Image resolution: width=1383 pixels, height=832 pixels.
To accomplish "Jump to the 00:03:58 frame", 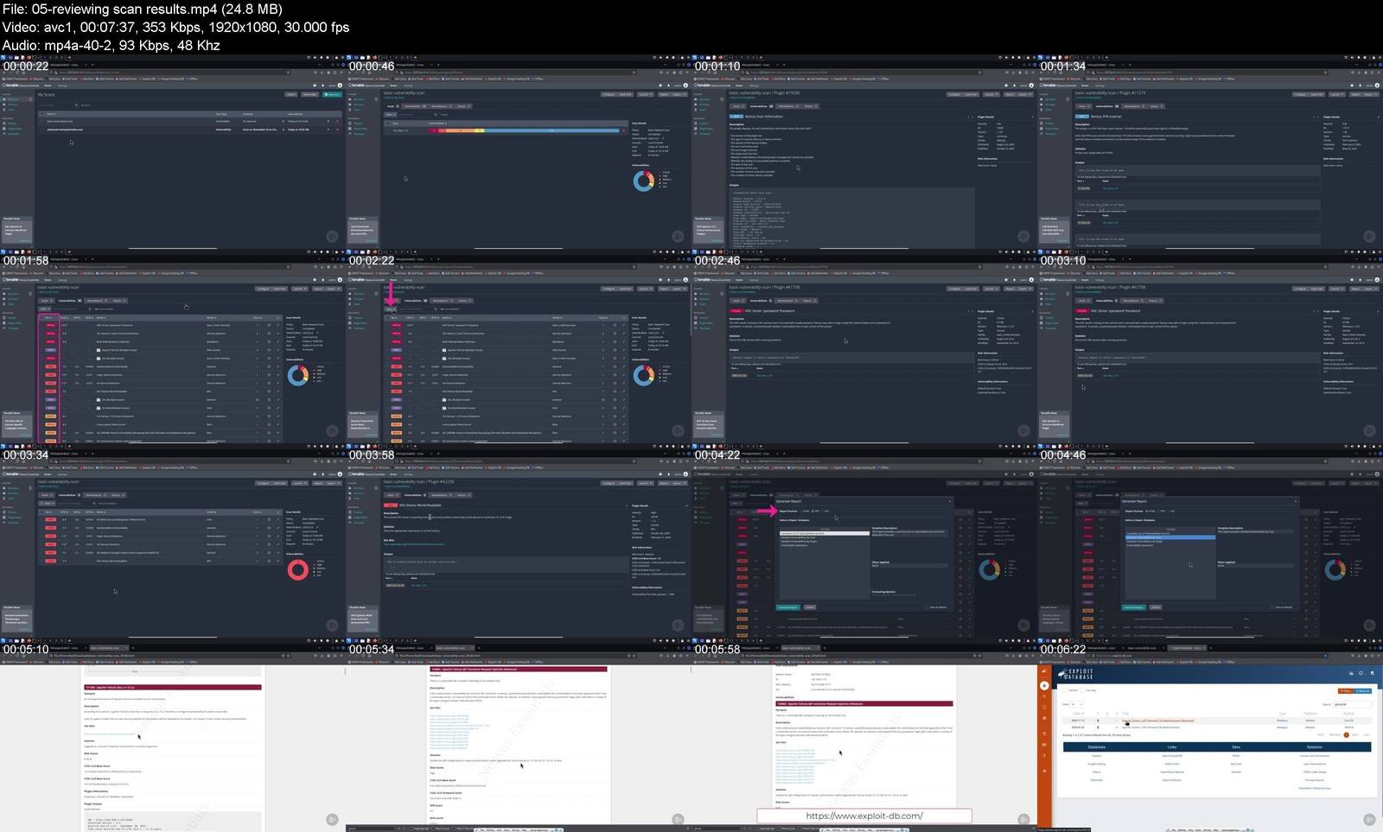I will pos(519,543).
